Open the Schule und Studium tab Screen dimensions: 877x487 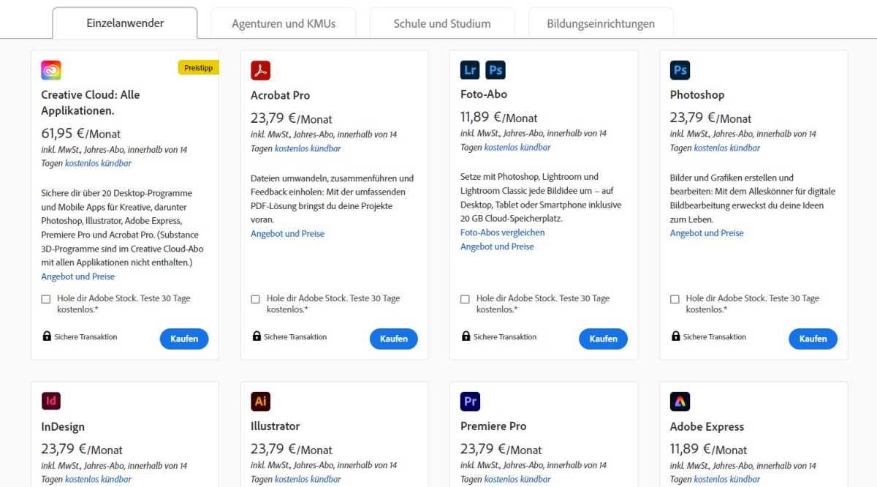coord(442,23)
